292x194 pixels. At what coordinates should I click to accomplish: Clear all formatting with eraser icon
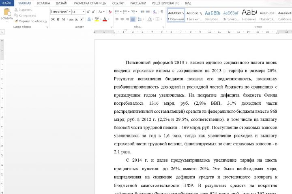110,12
